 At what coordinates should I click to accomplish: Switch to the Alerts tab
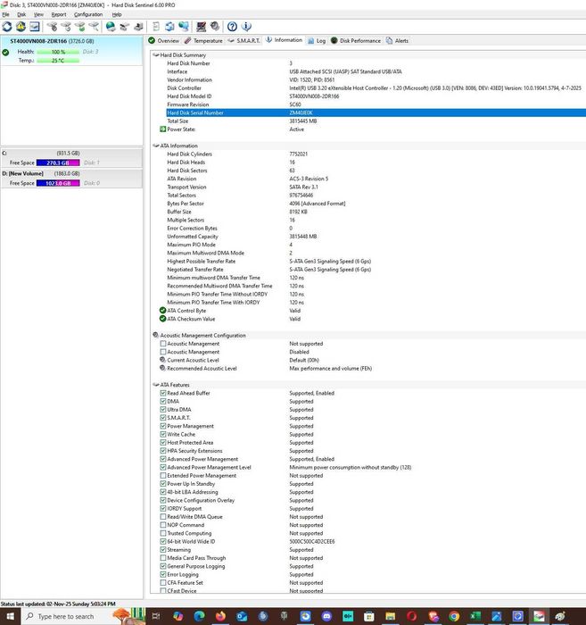pyautogui.click(x=397, y=41)
